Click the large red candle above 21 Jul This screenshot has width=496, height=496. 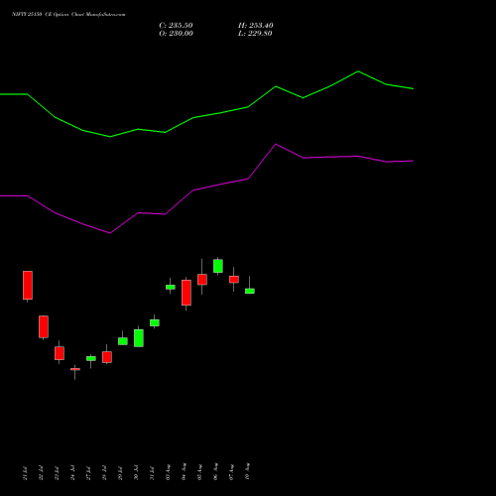(x=28, y=285)
